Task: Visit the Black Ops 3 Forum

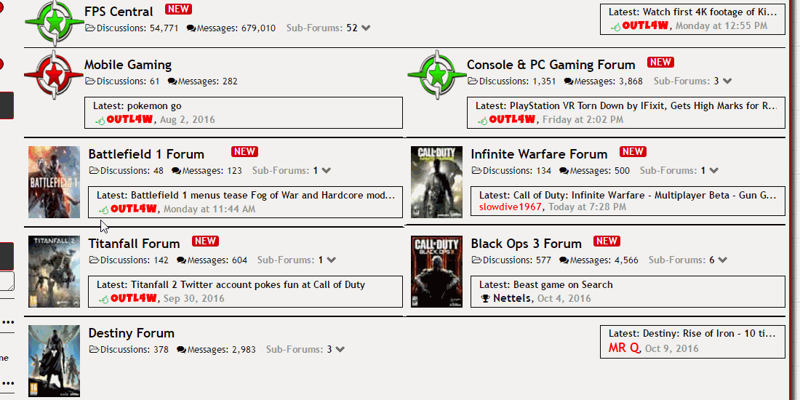Action: pyautogui.click(x=527, y=244)
